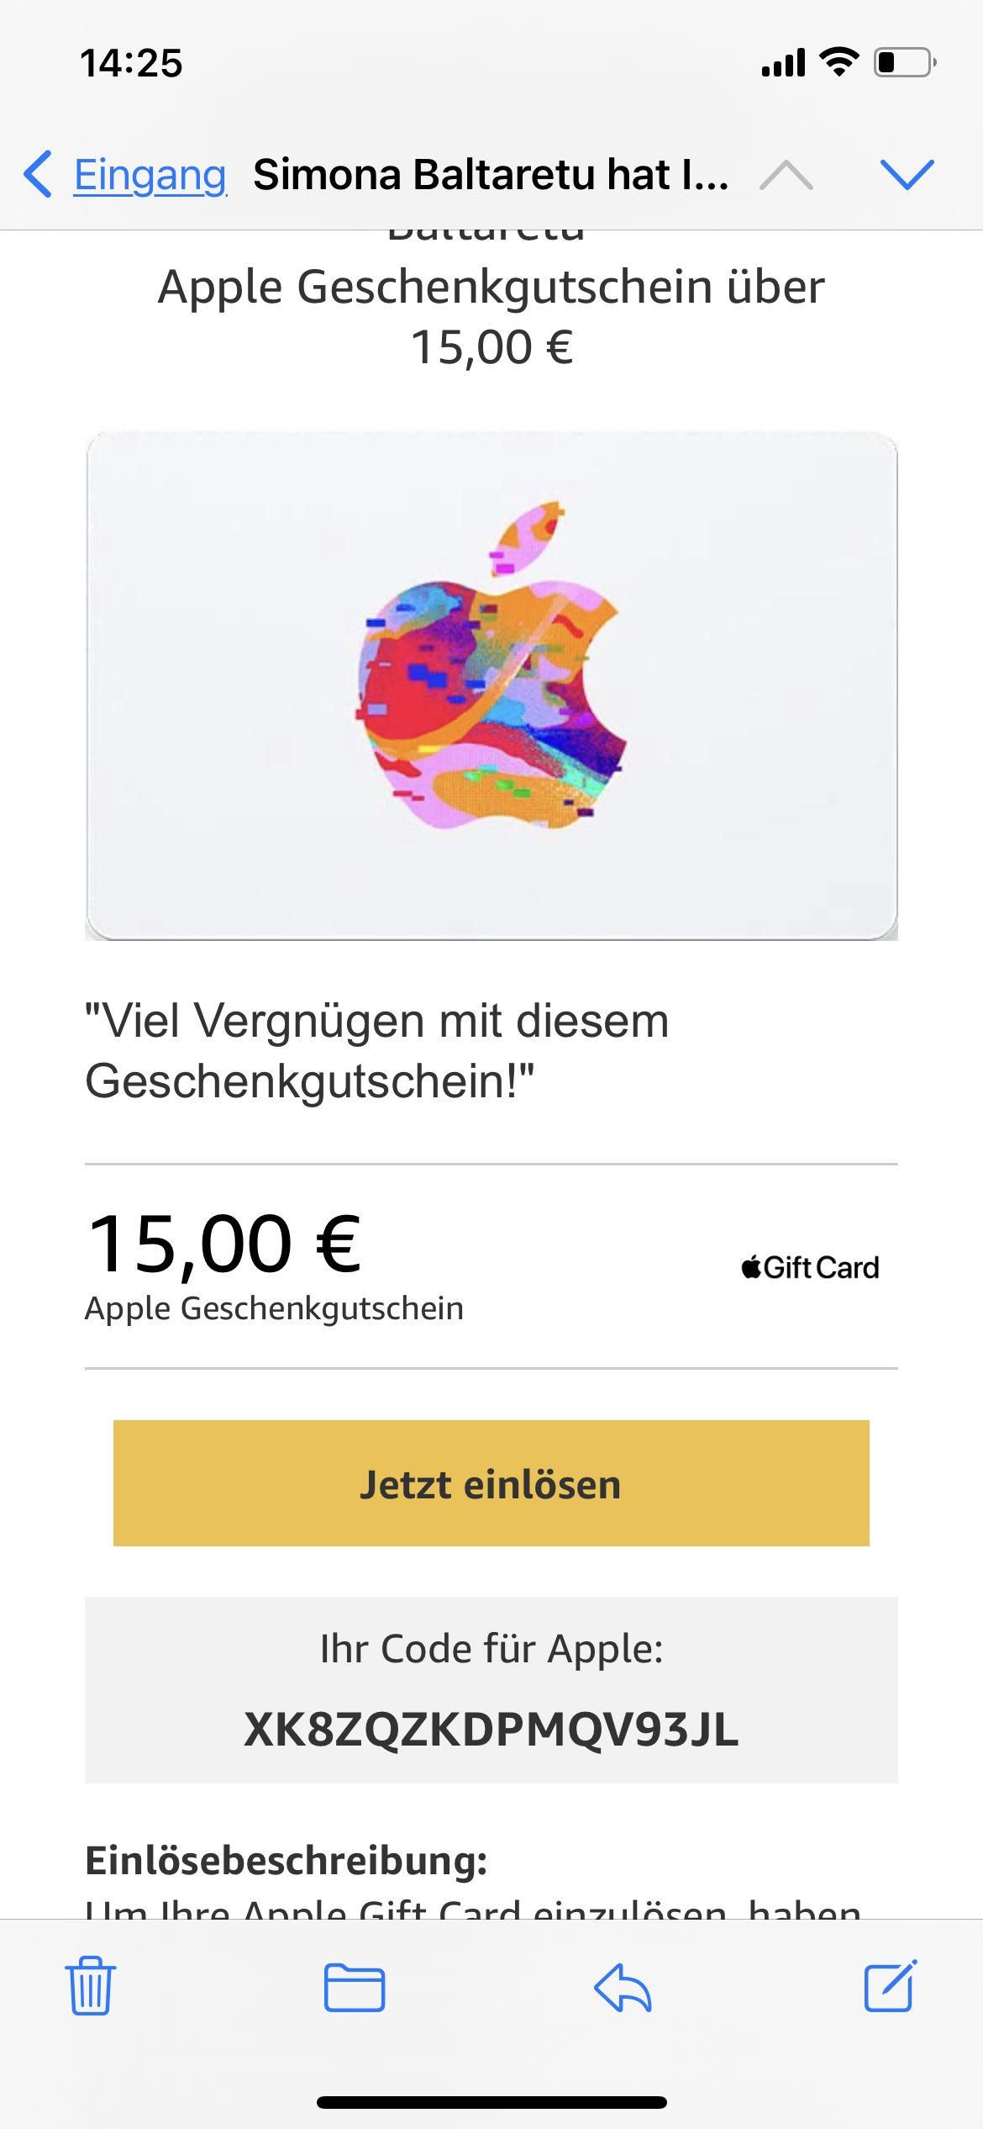
Task: Tap the Apple Gift Card logo
Action: (x=810, y=1267)
